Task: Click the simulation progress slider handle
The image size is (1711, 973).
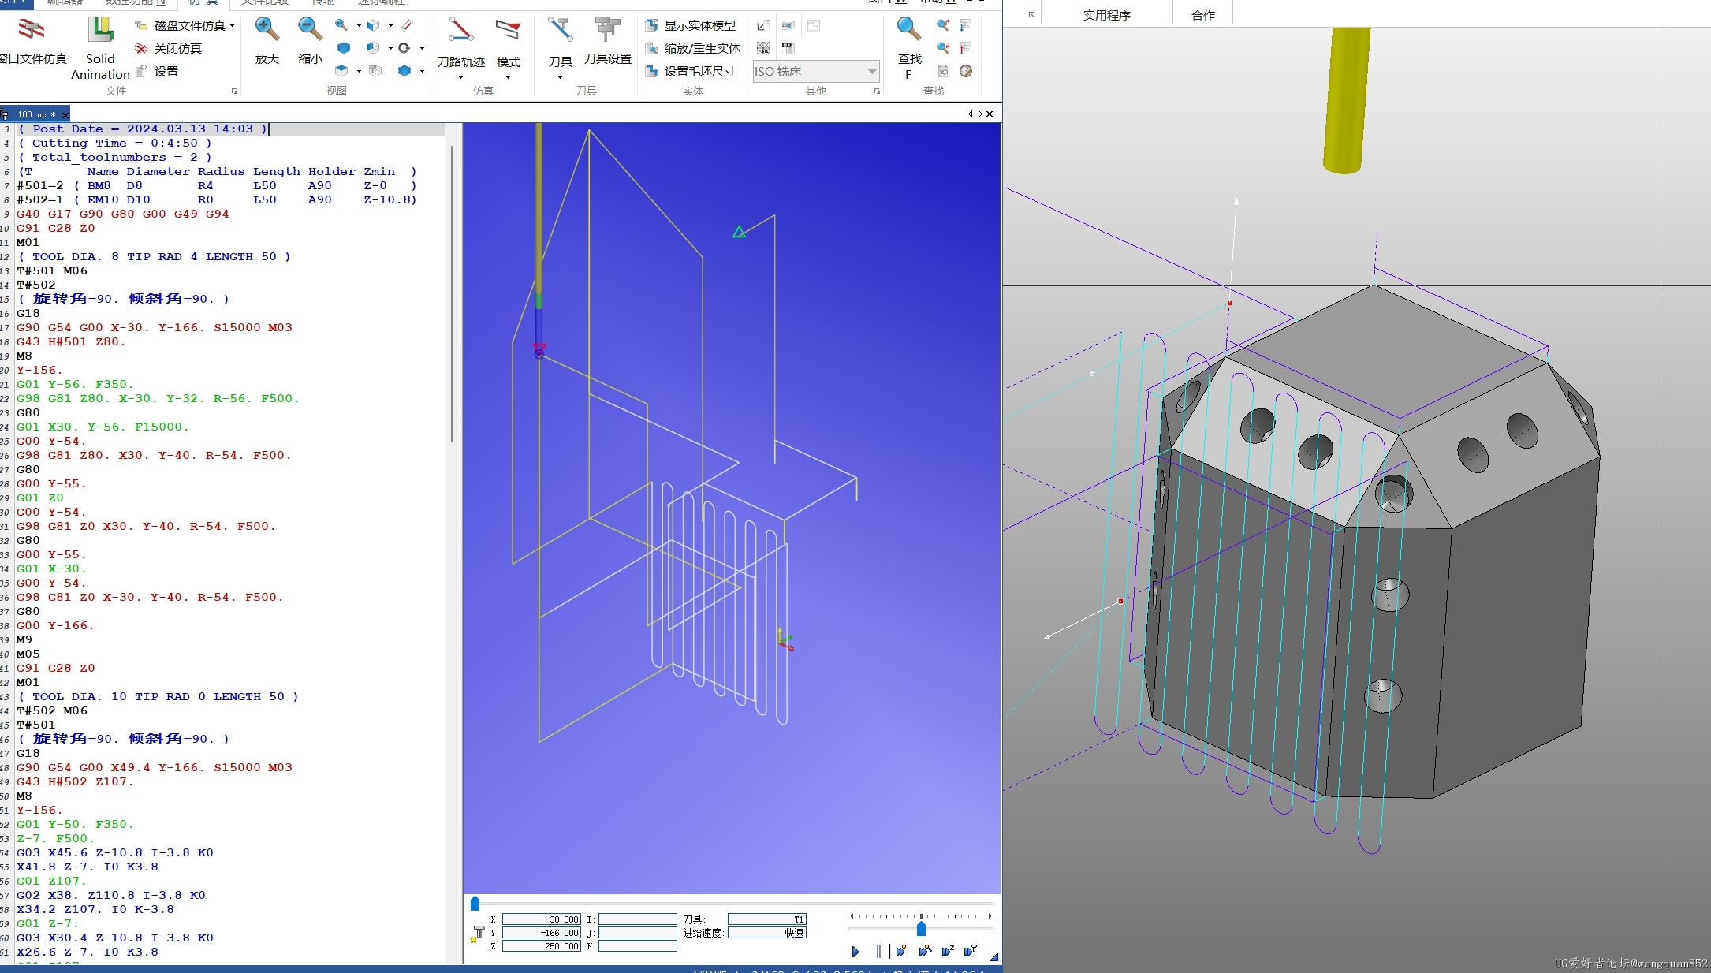Action: pyautogui.click(x=475, y=904)
